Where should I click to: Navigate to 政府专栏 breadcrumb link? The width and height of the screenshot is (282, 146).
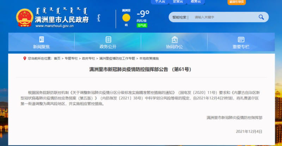click(88, 58)
